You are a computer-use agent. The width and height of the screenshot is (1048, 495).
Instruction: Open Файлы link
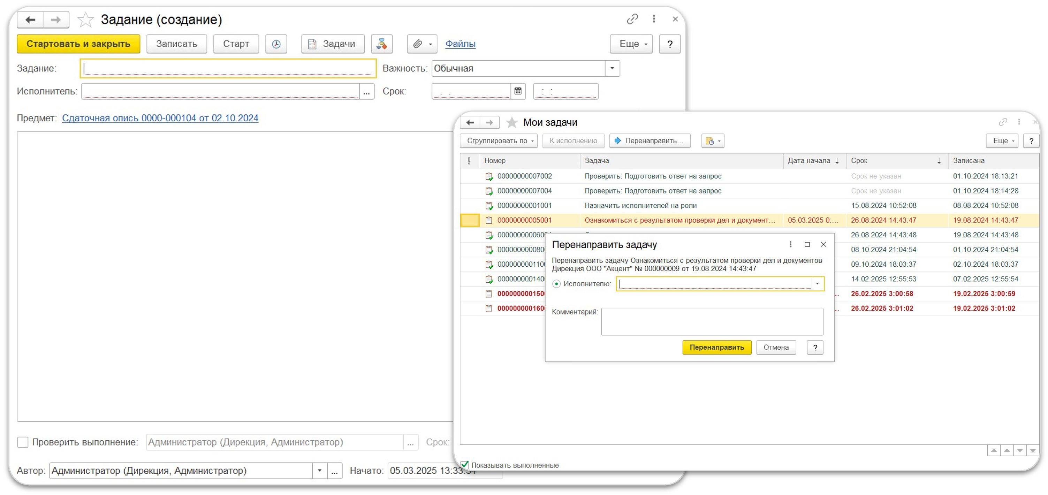coord(460,44)
